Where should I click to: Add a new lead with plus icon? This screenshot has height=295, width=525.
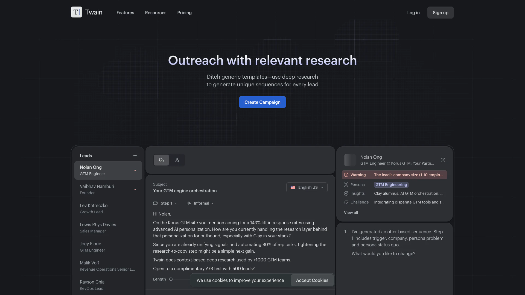point(135,156)
